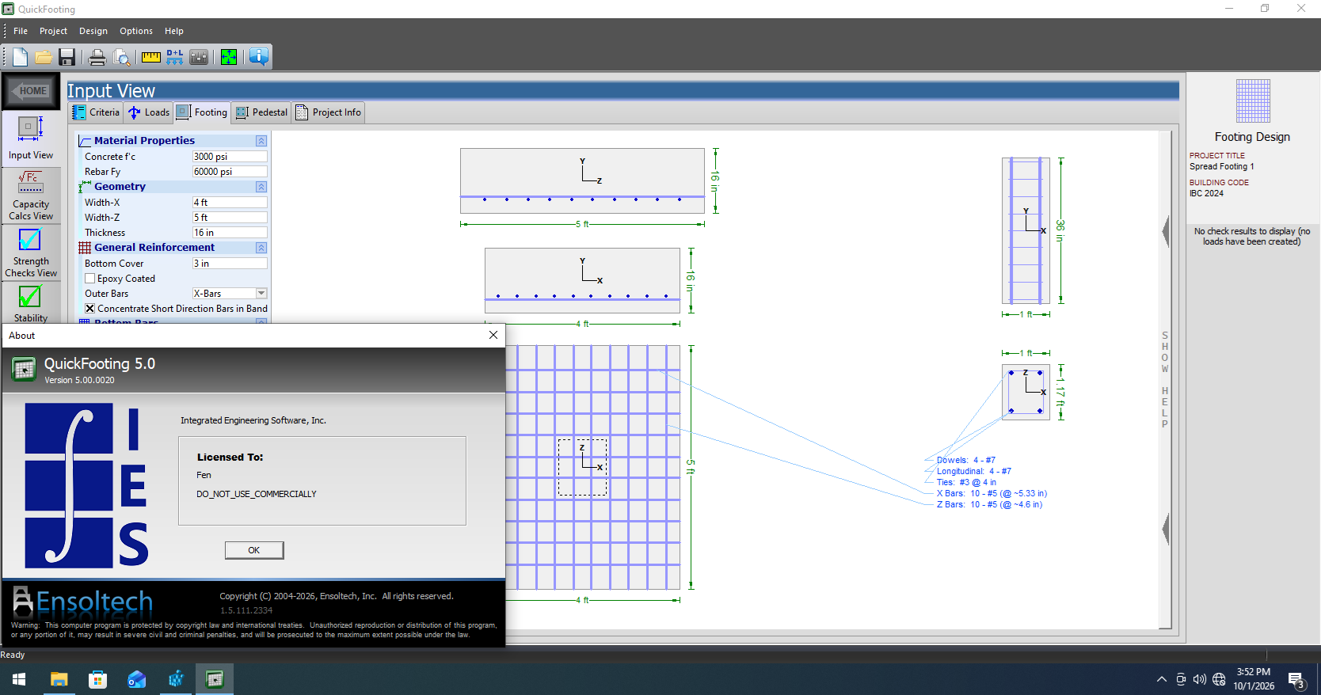Switch to the Pedestal tab
1321x695 pixels.
(261, 112)
